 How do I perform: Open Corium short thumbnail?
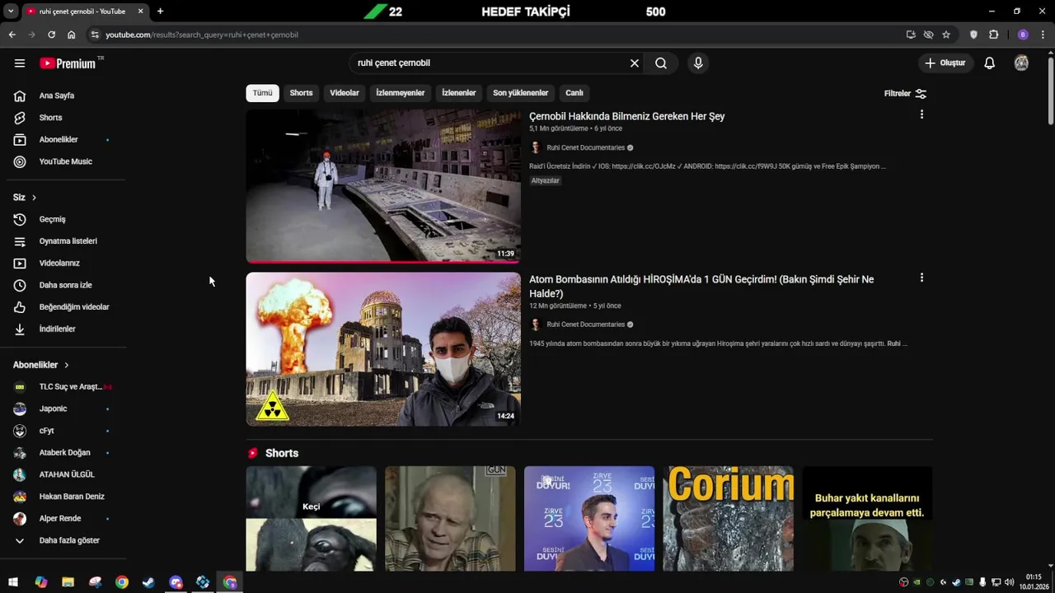click(x=729, y=519)
